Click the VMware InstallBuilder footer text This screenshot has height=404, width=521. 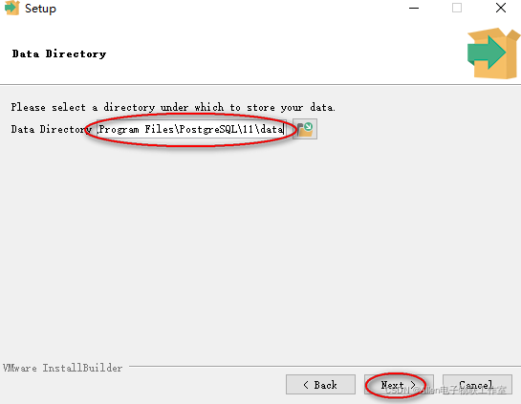pyautogui.click(x=63, y=368)
